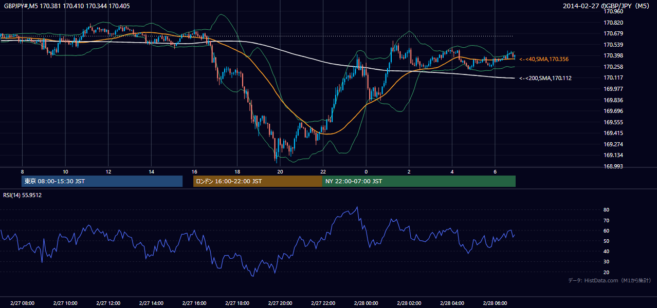Screen dimensions: 657x308
Task: Click RSI scale value 50
Action: pos(607,241)
